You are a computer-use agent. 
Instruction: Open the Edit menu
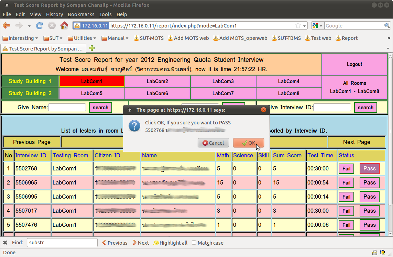(x=20, y=14)
